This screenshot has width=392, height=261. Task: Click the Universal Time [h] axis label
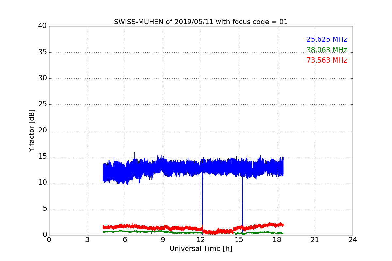201,249
